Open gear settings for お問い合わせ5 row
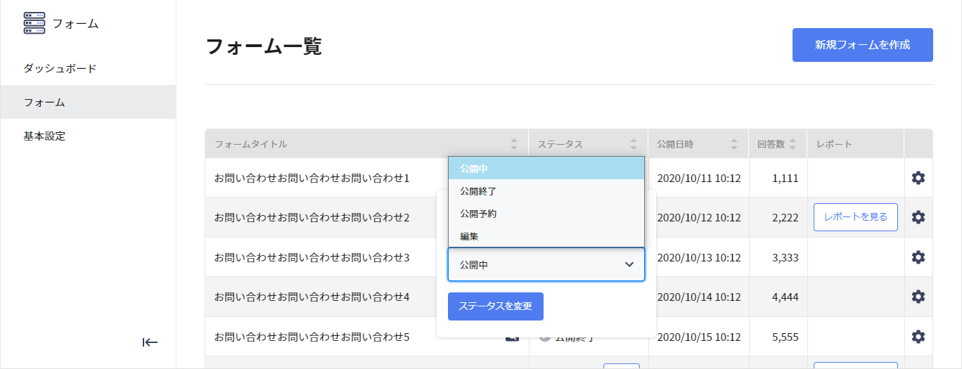This screenshot has width=962, height=369. 918,337
